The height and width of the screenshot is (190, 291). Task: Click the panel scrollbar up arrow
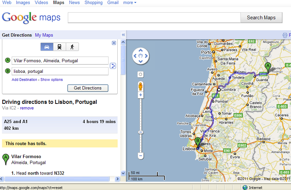coord(123,42)
